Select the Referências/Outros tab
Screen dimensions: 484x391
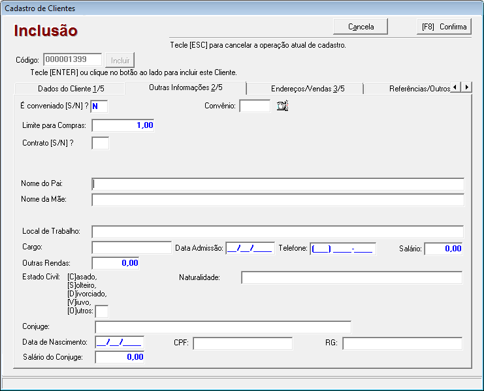point(419,89)
